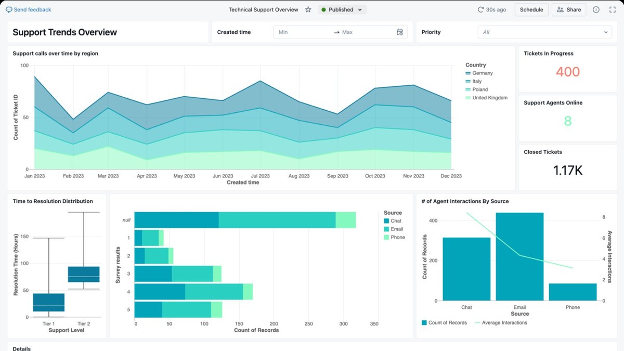
Task: Click the survey result 1 bar
Action: click(x=149, y=238)
